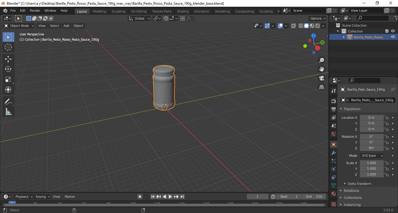
Task: Toggle X-Ray mode in viewport header
Action: tap(294, 26)
